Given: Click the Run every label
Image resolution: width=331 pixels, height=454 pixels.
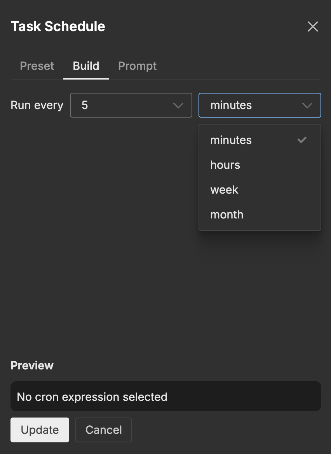Looking at the screenshot, I should (x=37, y=105).
